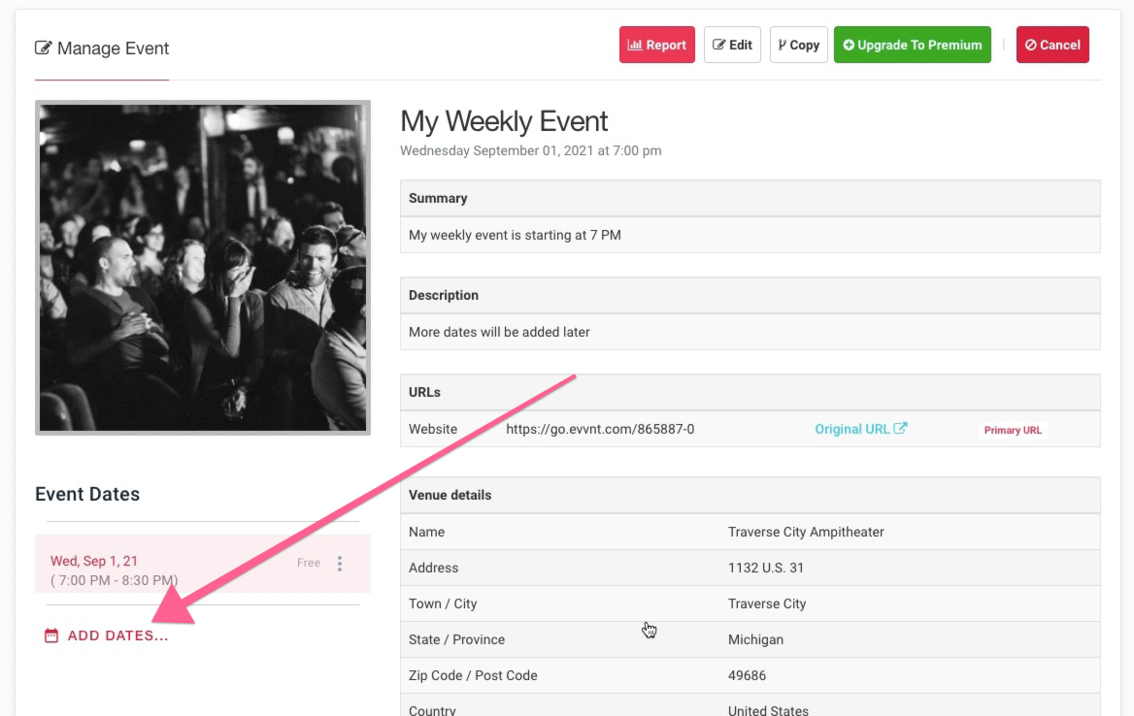Image resolution: width=1134 pixels, height=716 pixels.
Task: Click the bar chart icon in Report
Action: [635, 45]
